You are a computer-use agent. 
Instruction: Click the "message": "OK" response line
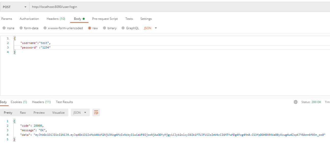click(x=34, y=130)
